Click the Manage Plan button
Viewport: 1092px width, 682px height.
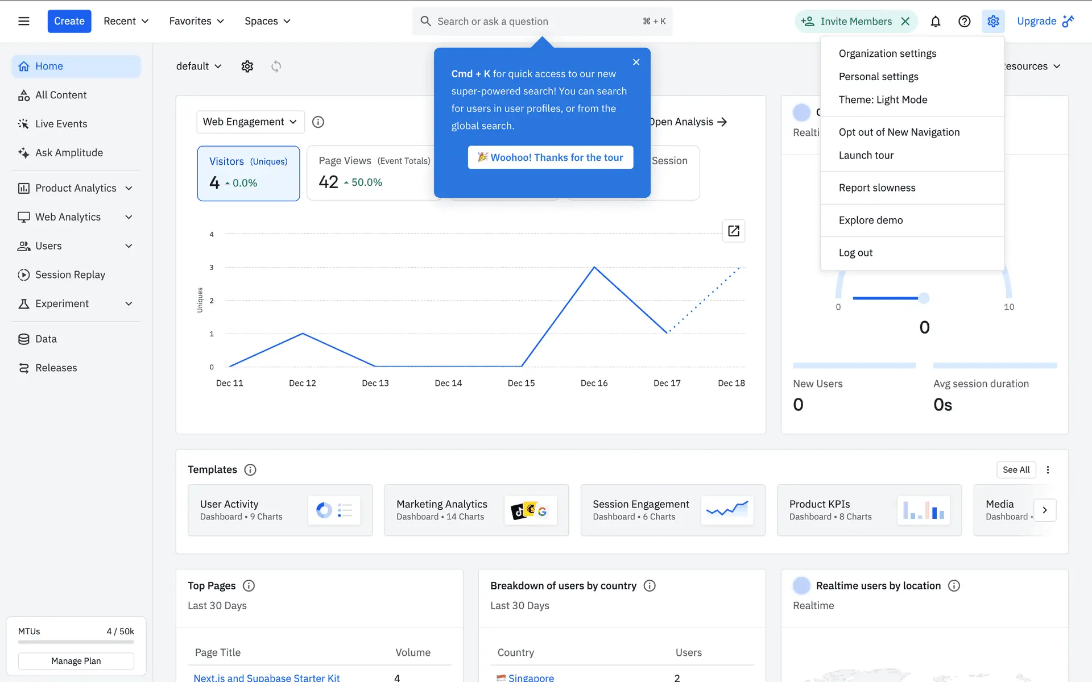click(76, 661)
